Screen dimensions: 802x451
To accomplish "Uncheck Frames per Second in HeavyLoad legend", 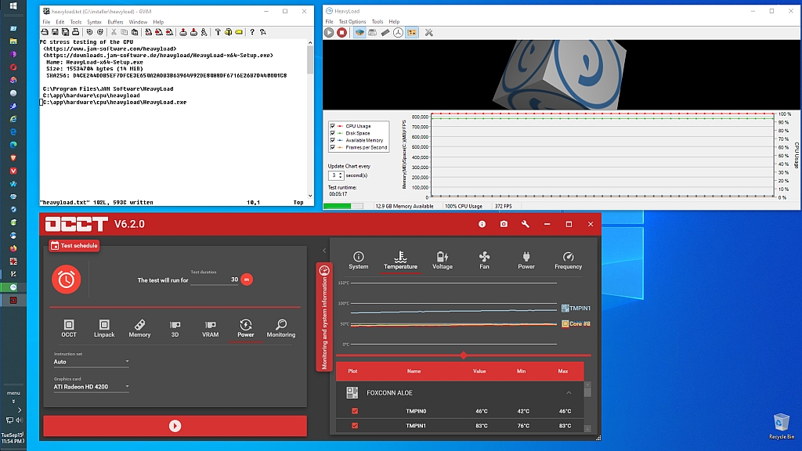I will [332, 147].
